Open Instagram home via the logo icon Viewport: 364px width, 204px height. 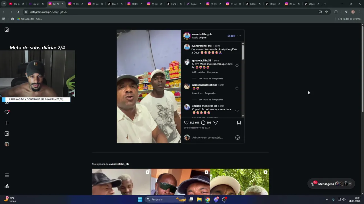pos(7,30)
